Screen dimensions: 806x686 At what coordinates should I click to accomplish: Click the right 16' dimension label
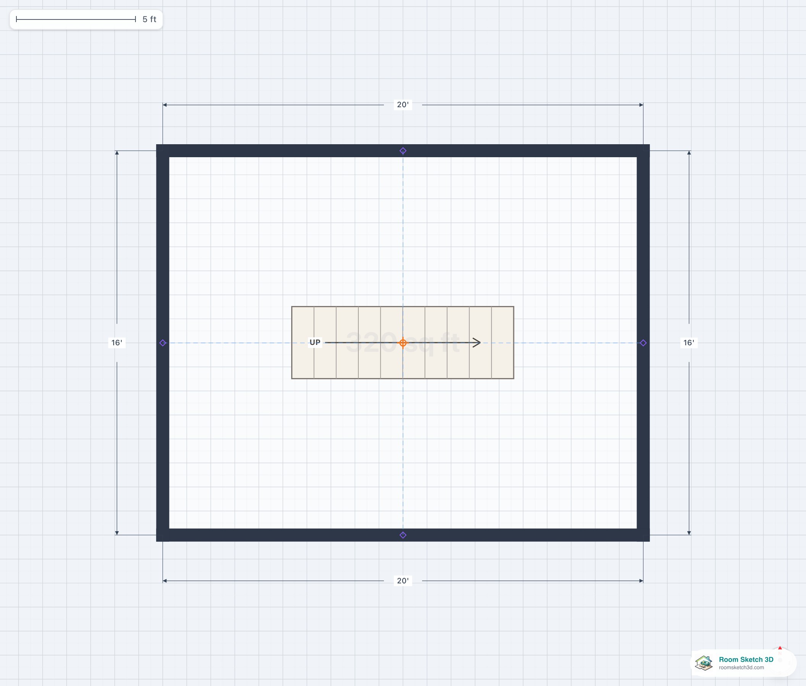point(689,343)
